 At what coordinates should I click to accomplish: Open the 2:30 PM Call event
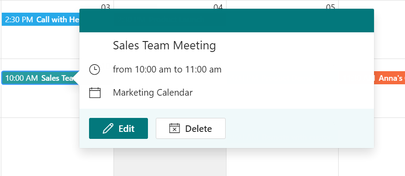pos(41,20)
